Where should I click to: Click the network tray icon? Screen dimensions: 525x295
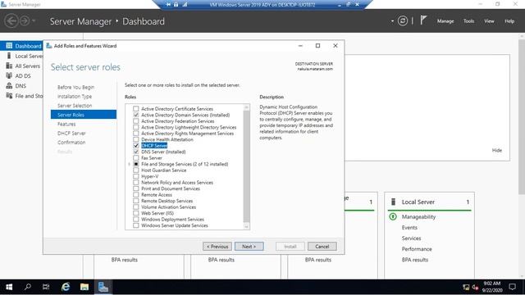(x=466, y=288)
